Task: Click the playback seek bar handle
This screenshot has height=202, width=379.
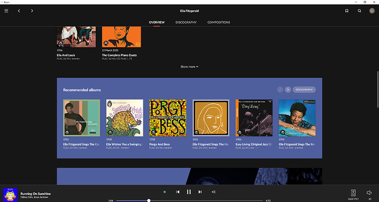Action: tap(149, 200)
